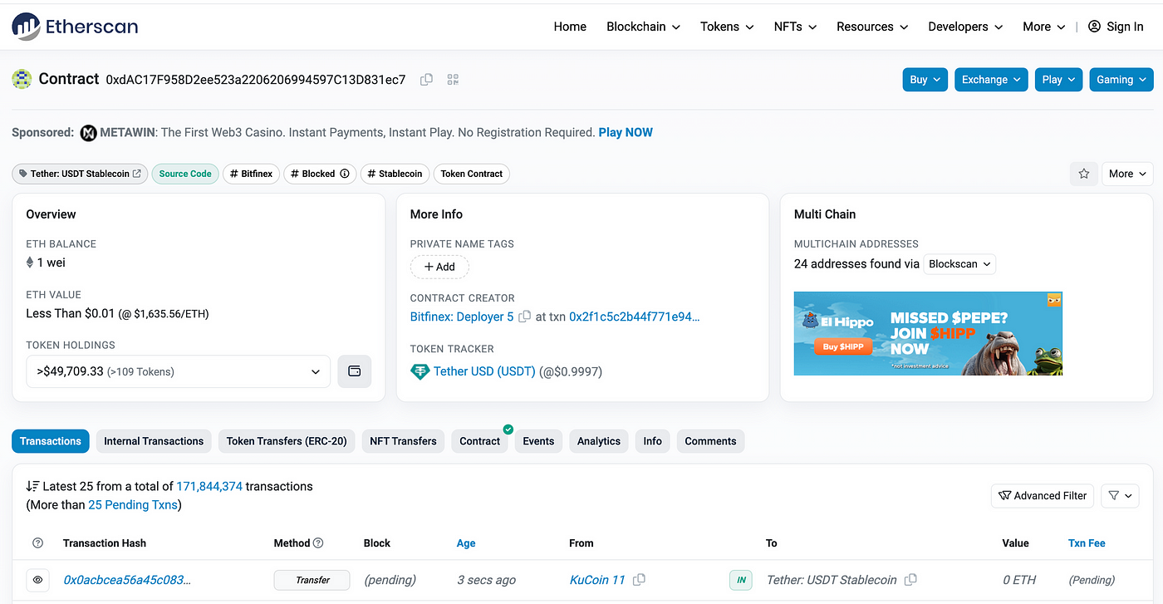Click the Etherscan logo
The image size is (1163, 604).
[75, 27]
